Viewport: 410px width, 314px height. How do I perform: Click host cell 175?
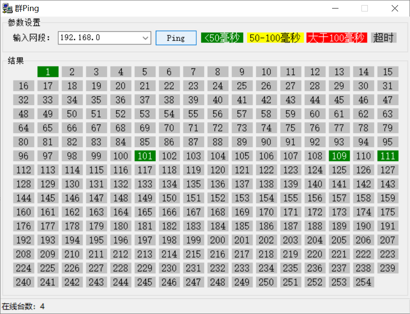pyautogui.click(x=388, y=212)
